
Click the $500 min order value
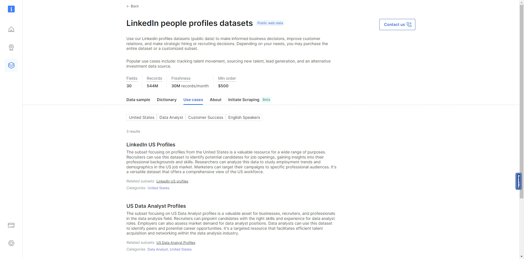click(x=223, y=86)
